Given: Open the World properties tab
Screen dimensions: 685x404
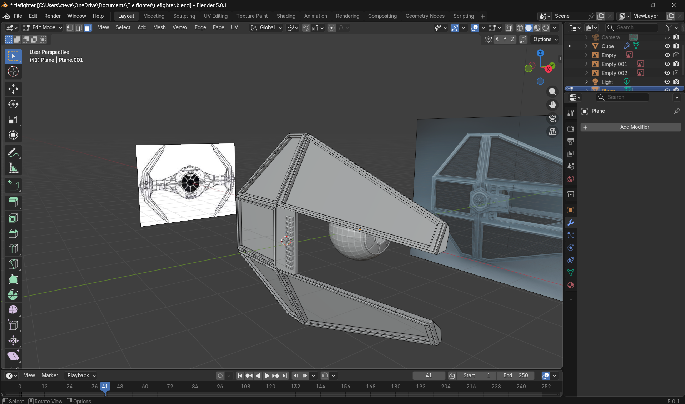Looking at the screenshot, I should click(571, 179).
